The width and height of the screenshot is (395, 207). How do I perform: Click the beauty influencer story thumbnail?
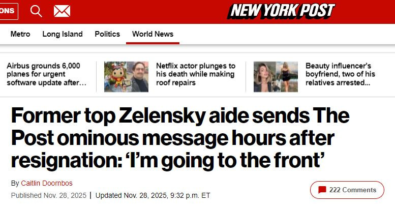coord(276,77)
